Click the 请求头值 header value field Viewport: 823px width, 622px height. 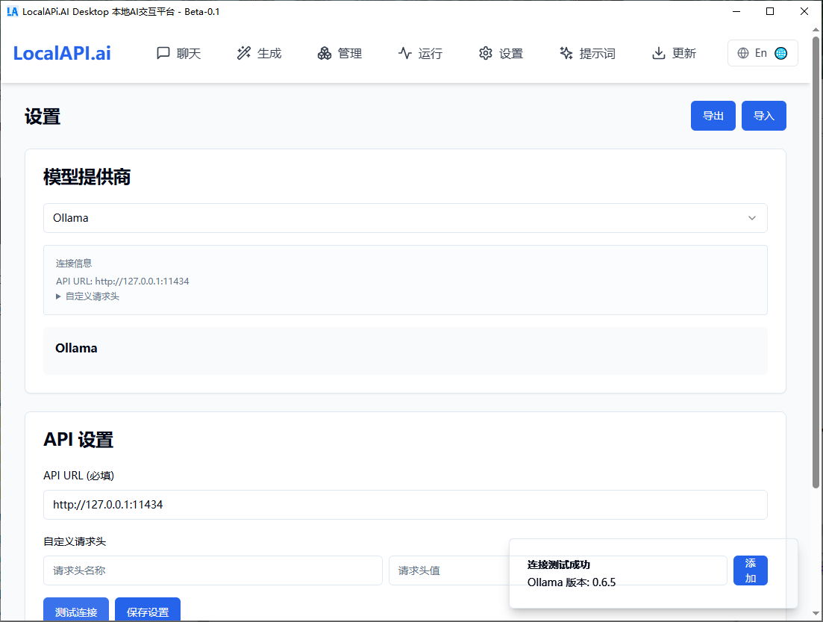point(557,570)
